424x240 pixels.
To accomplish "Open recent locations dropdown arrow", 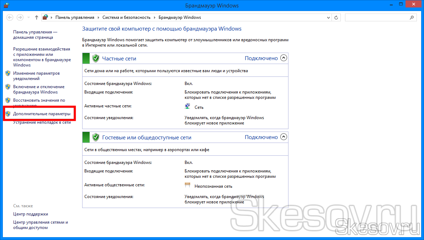I will [29, 17].
